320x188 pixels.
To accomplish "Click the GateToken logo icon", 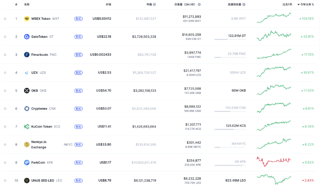I will [x=27, y=37].
